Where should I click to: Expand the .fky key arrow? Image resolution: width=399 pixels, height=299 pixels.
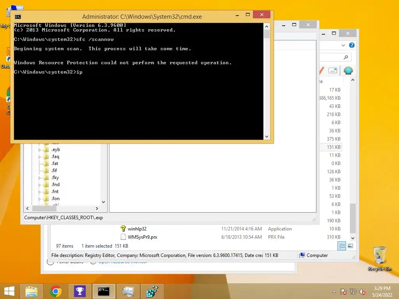pos(39,178)
